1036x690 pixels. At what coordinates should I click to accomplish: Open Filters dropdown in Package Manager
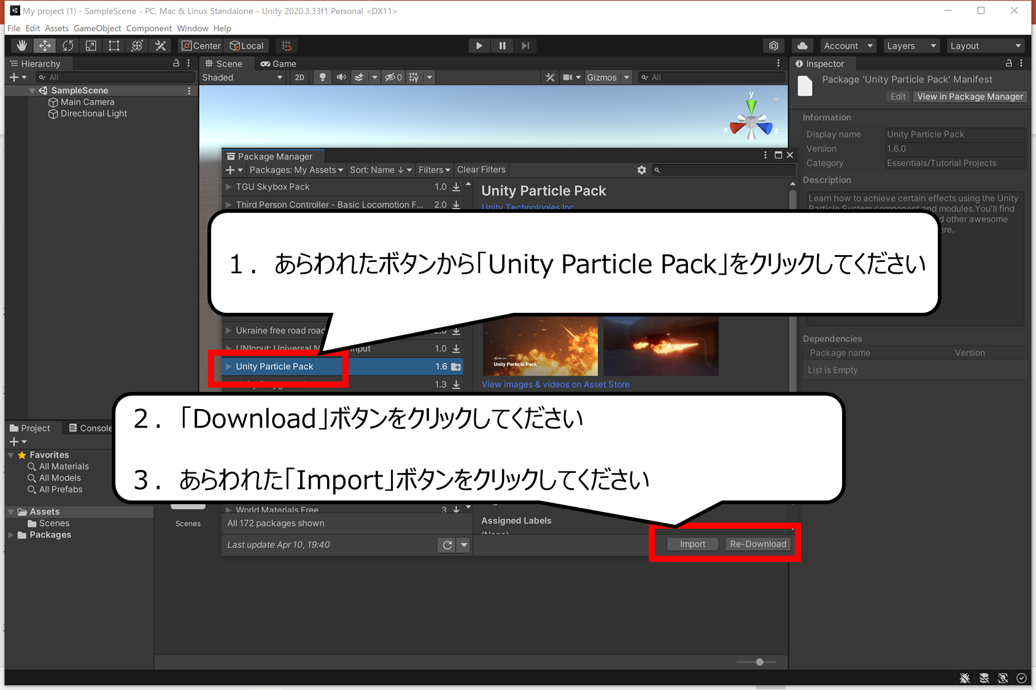(435, 170)
